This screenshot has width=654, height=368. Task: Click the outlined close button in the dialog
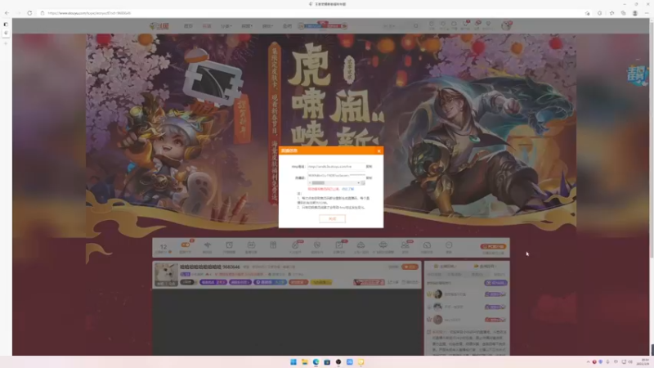coord(332,218)
